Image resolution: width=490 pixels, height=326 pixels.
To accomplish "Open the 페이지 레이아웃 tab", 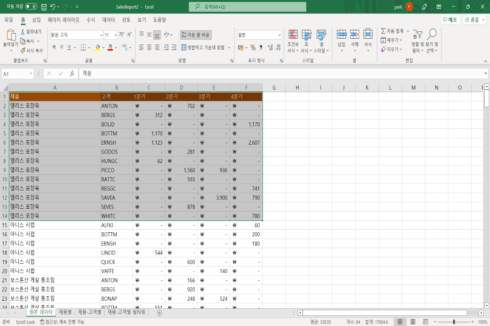I will click(63, 20).
